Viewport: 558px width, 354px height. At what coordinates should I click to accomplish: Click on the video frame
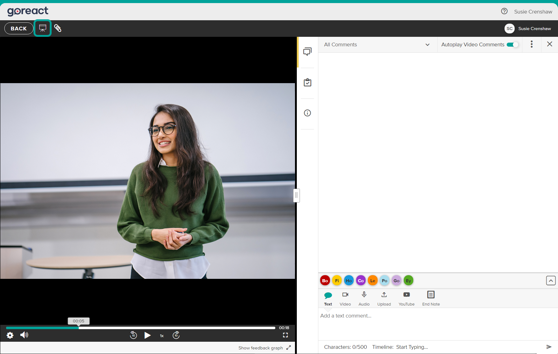pyautogui.click(x=147, y=181)
